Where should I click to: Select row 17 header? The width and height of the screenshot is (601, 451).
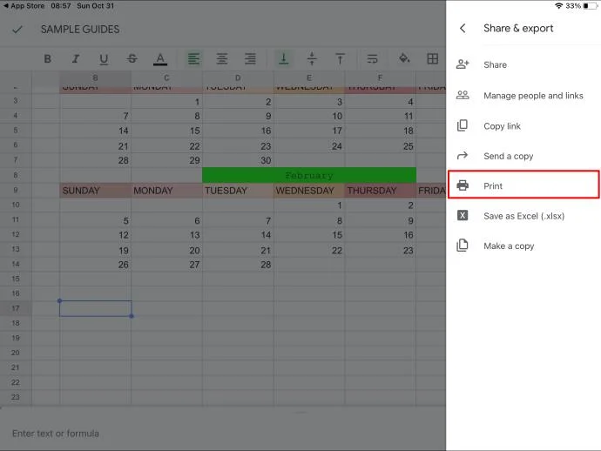(x=16, y=308)
